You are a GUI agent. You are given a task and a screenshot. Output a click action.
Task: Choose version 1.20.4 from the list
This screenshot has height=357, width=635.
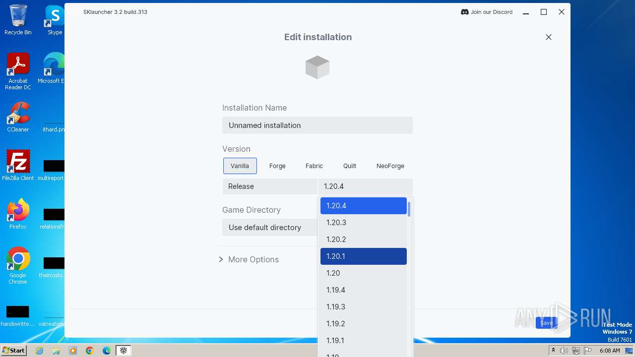tap(364, 206)
